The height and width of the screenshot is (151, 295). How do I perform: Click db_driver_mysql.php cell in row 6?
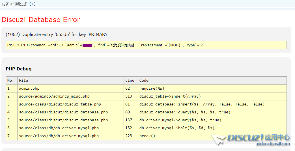(70, 128)
